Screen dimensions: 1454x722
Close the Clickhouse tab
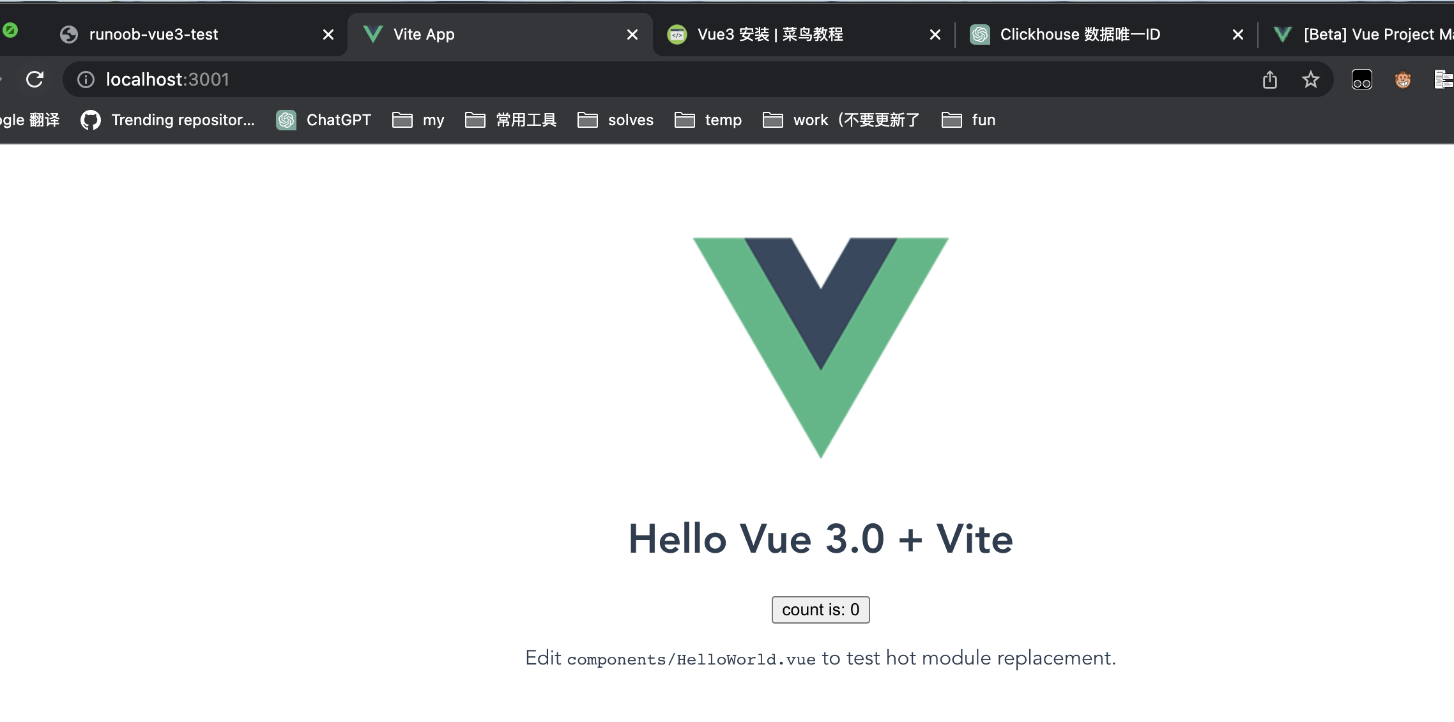click(1238, 35)
